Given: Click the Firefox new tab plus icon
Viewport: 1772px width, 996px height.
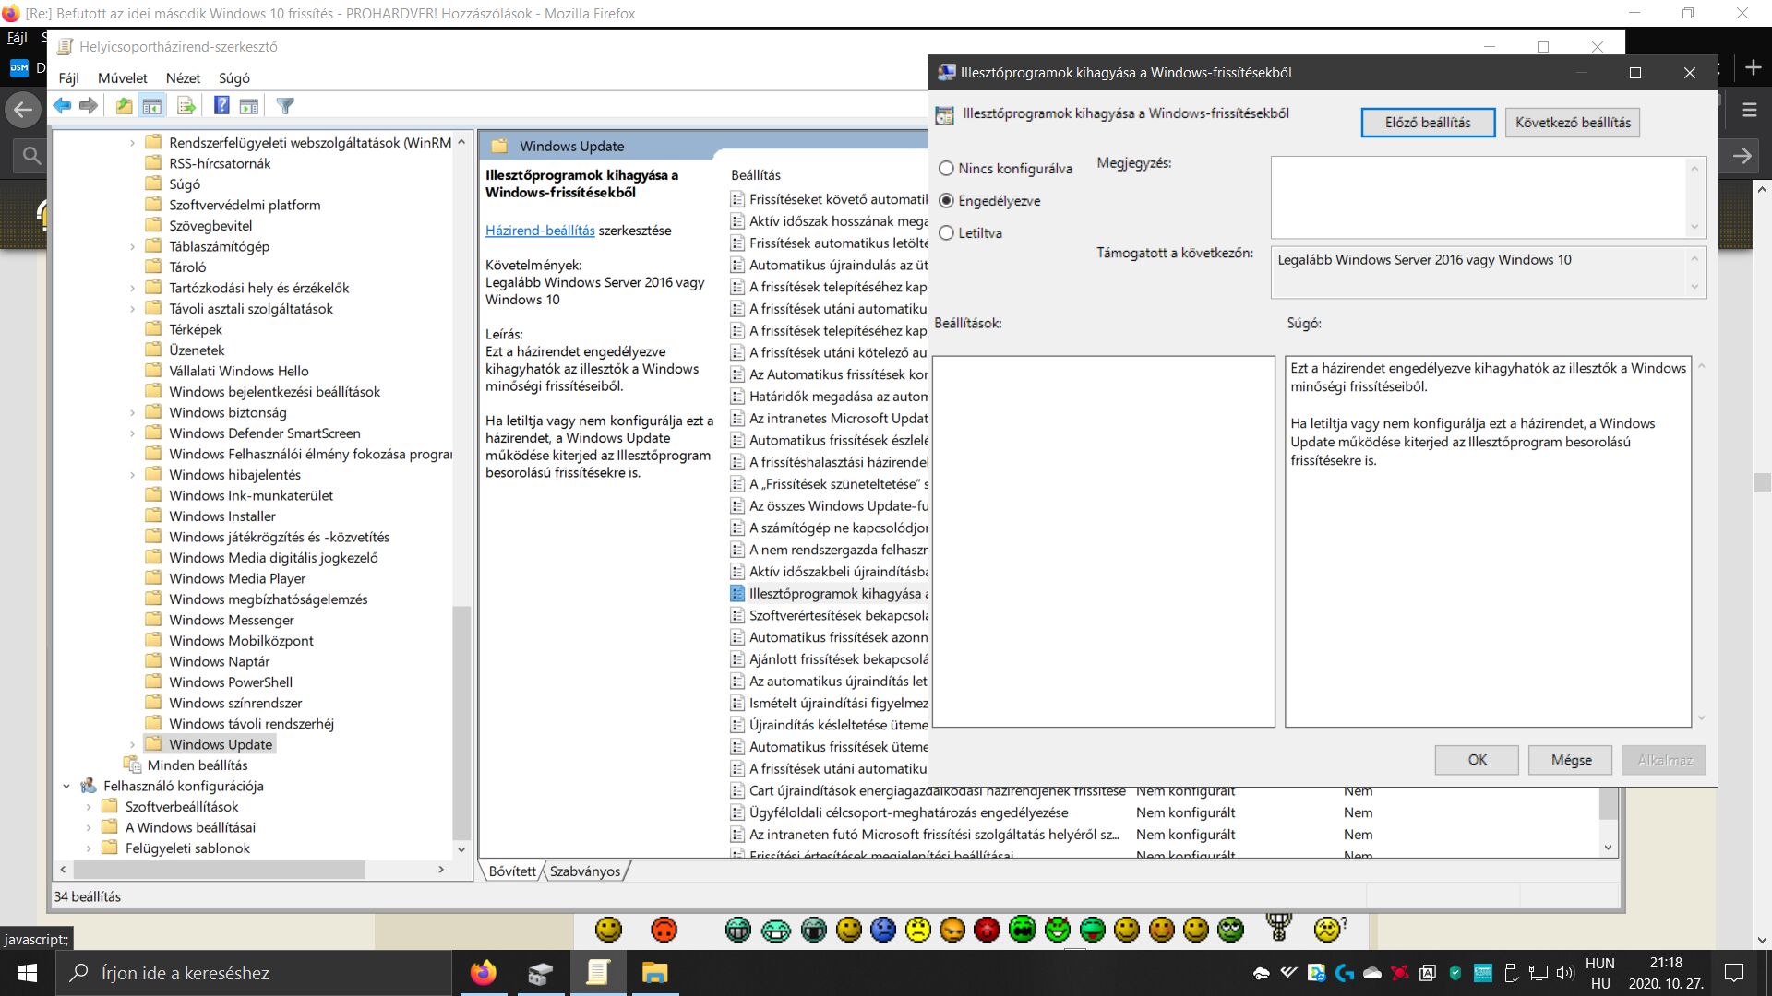Looking at the screenshot, I should (x=1754, y=68).
